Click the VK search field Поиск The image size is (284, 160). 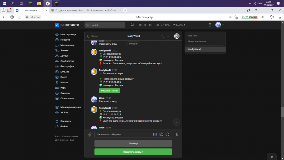[x=105, y=25]
